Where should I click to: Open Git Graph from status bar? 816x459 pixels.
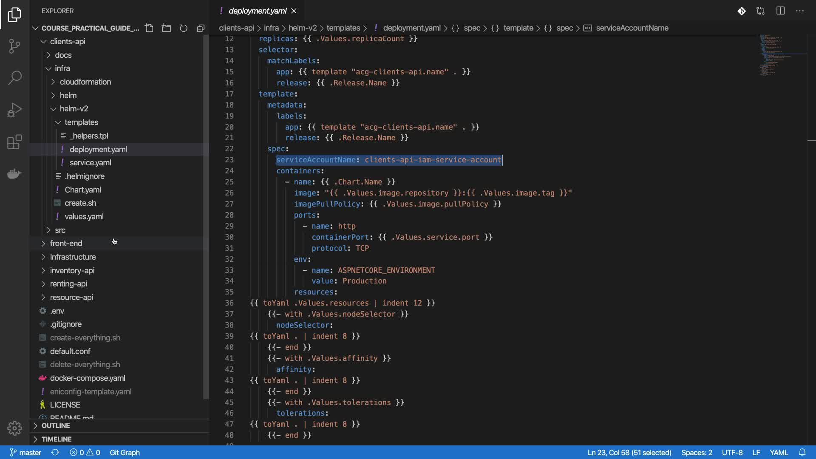125,453
